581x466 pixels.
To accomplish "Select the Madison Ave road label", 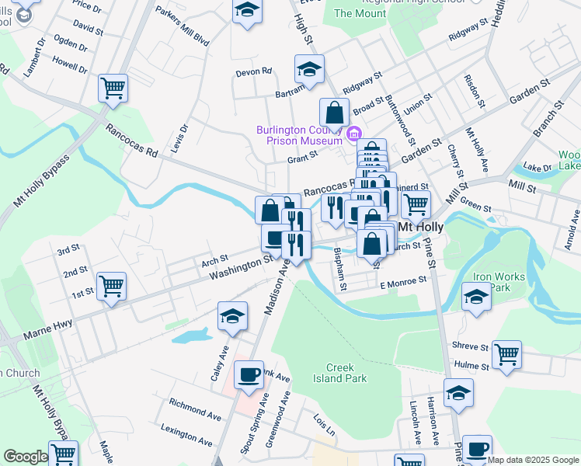I will point(277,287).
